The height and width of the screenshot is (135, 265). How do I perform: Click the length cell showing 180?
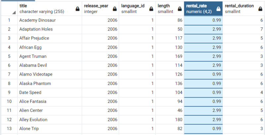click(x=170, y=119)
